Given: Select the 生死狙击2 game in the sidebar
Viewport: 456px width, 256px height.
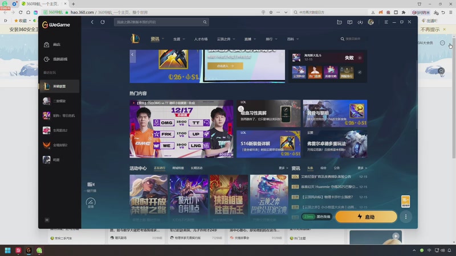Looking at the screenshot, I should (59, 130).
